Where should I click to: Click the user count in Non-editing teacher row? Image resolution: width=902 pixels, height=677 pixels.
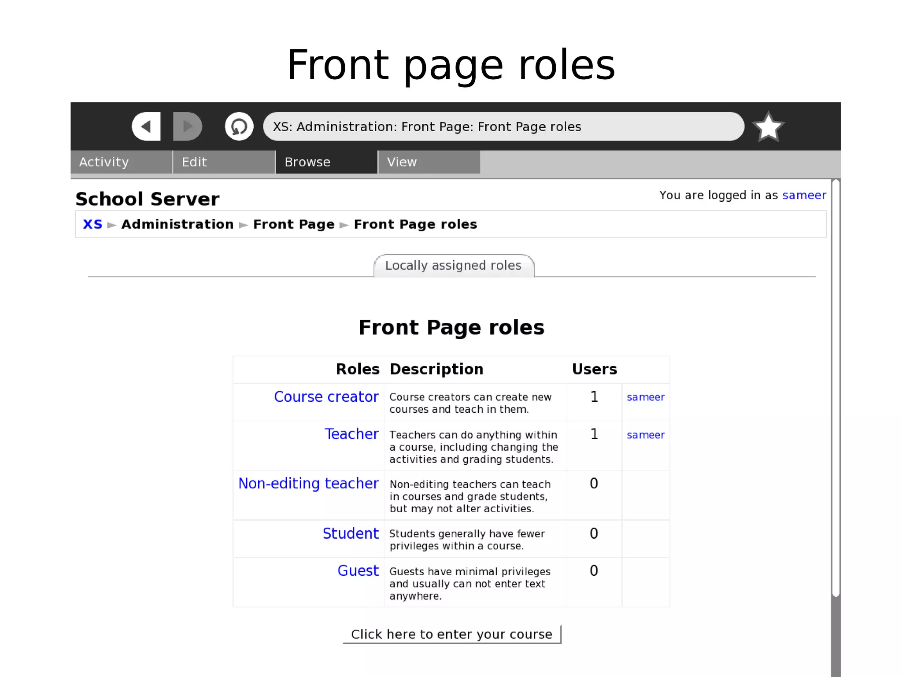click(594, 484)
